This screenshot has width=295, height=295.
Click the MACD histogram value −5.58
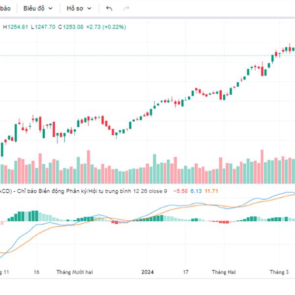click(x=180, y=191)
